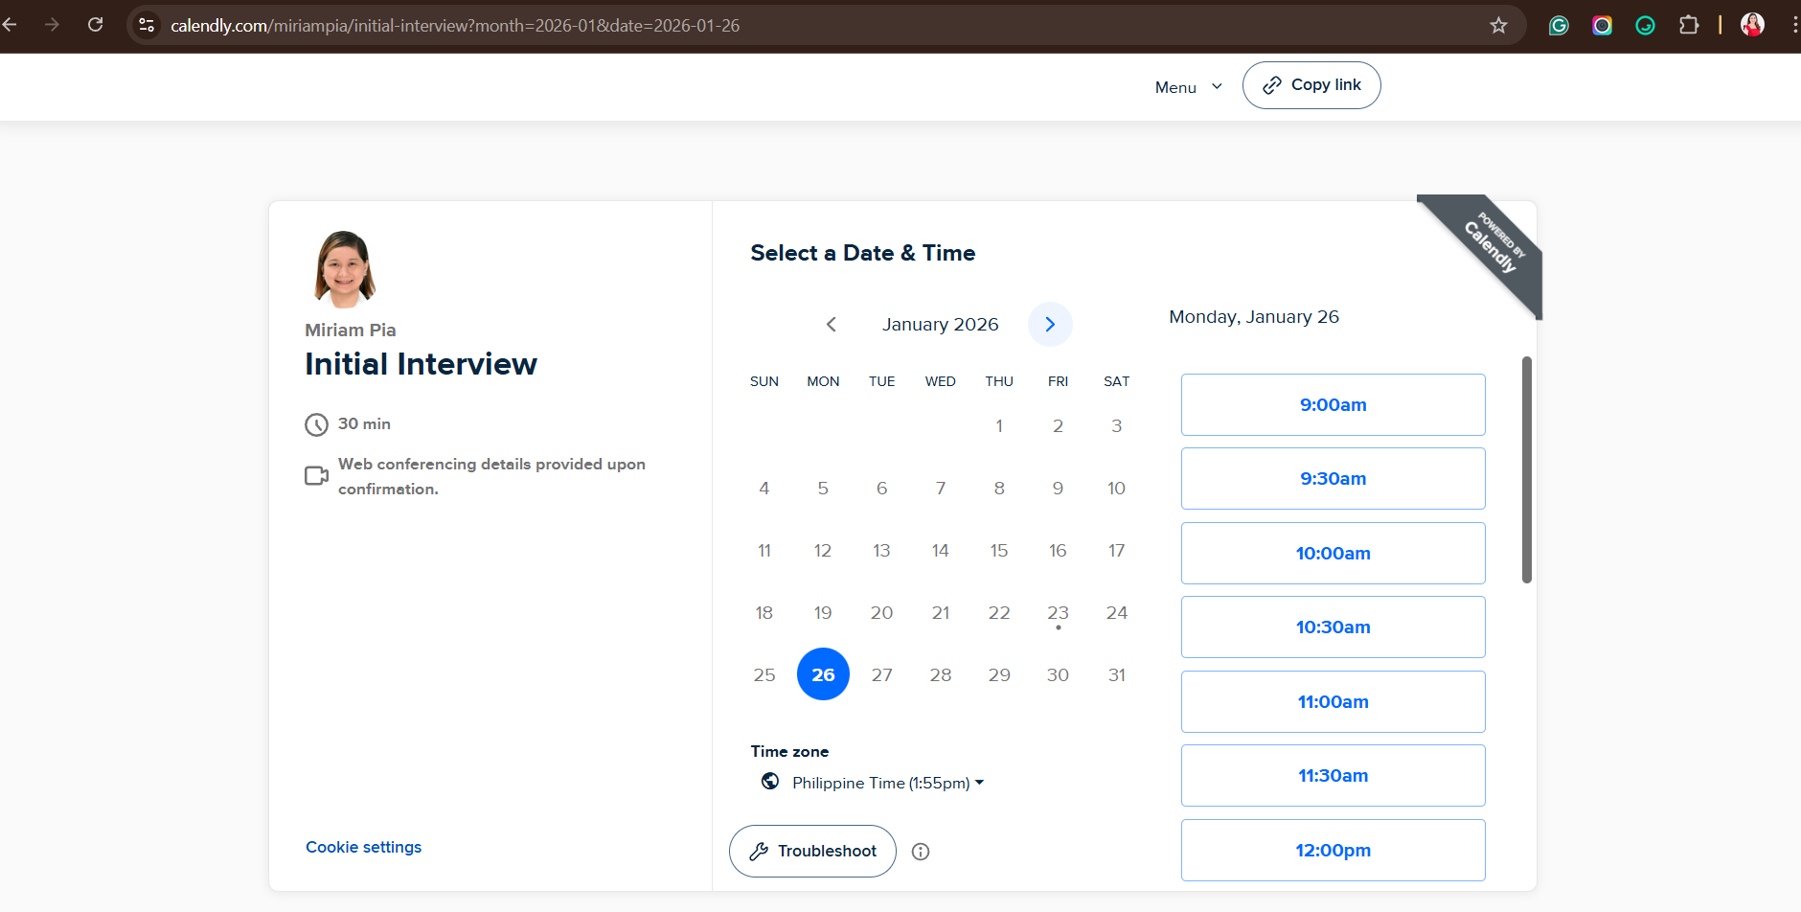The width and height of the screenshot is (1801, 912).
Task: Click the video camera icon for web conferencing
Action: (316, 475)
